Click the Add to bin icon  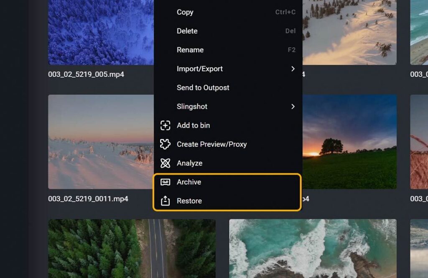pos(165,125)
